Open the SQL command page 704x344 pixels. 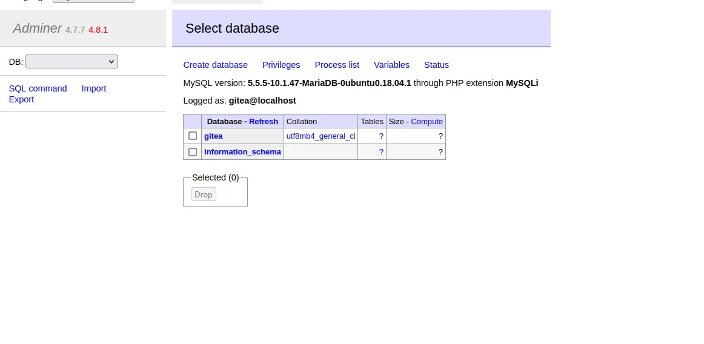pos(38,88)
